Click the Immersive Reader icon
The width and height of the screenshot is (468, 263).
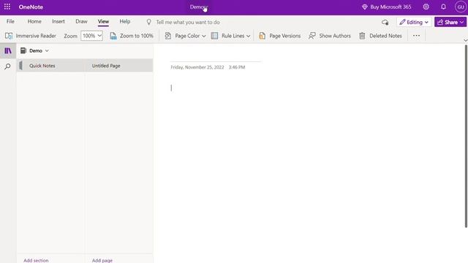pos(9,36)
